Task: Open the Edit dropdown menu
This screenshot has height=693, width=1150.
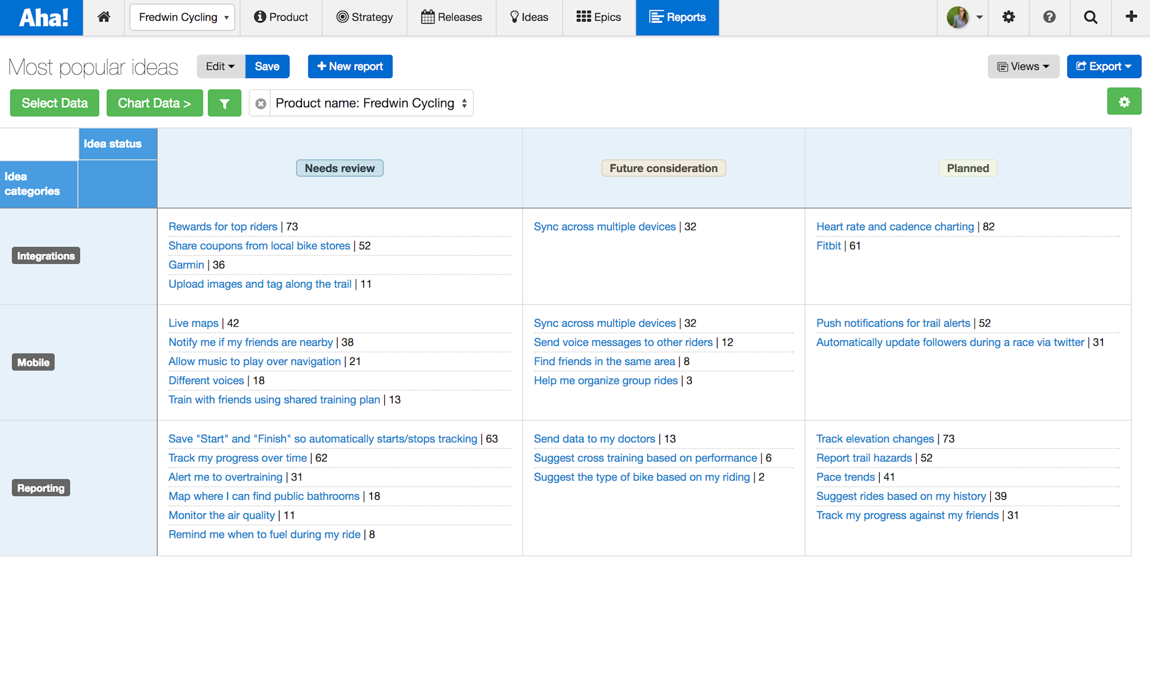Action: tap(220, 67)
